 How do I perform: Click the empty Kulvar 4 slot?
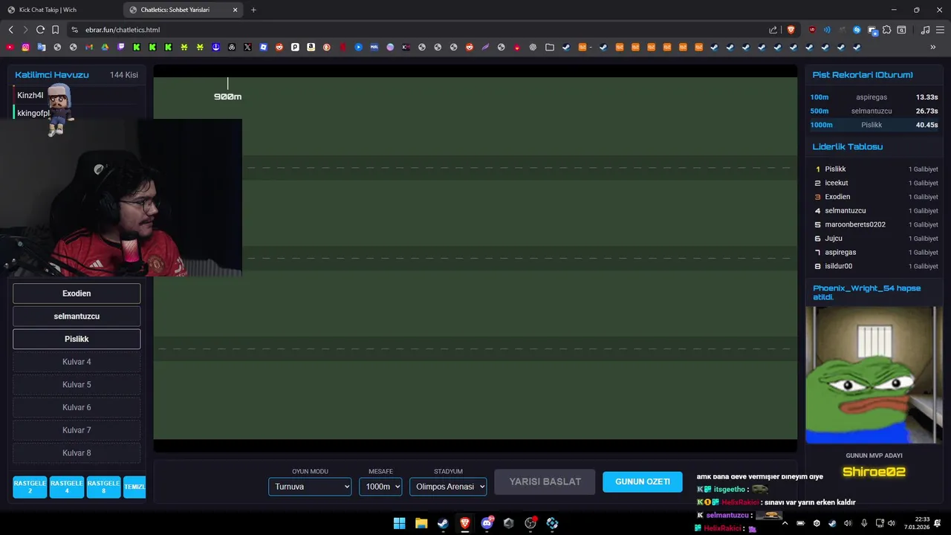point(77,362)
